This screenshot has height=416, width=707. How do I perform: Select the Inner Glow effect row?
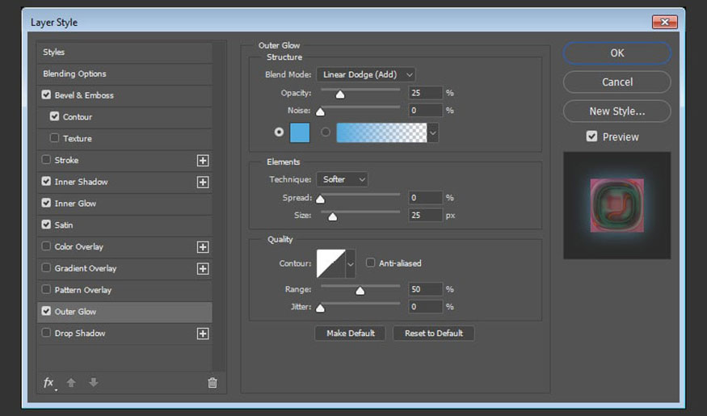tap(124, 204)
